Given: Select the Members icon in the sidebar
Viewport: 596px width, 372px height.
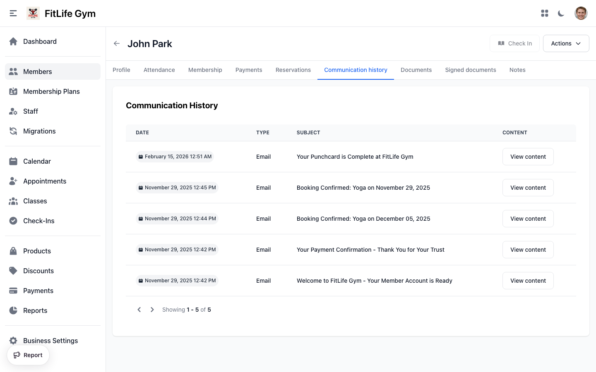Looking at the screenshot, I should (x=13, y=71).
